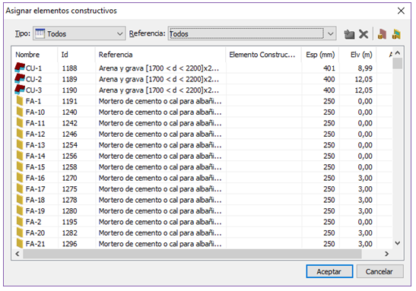Viewport: 416px width, 291px height.
Task: Click the X delete icon in the toolbar
Action: tap(364, 34)
